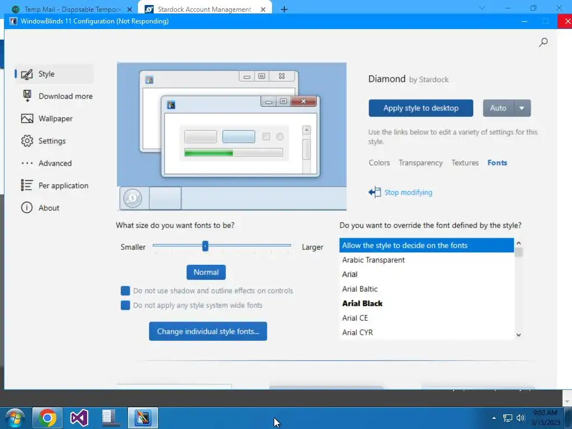
Task: Open the Textures settings tab
Action: pos(465,163)
